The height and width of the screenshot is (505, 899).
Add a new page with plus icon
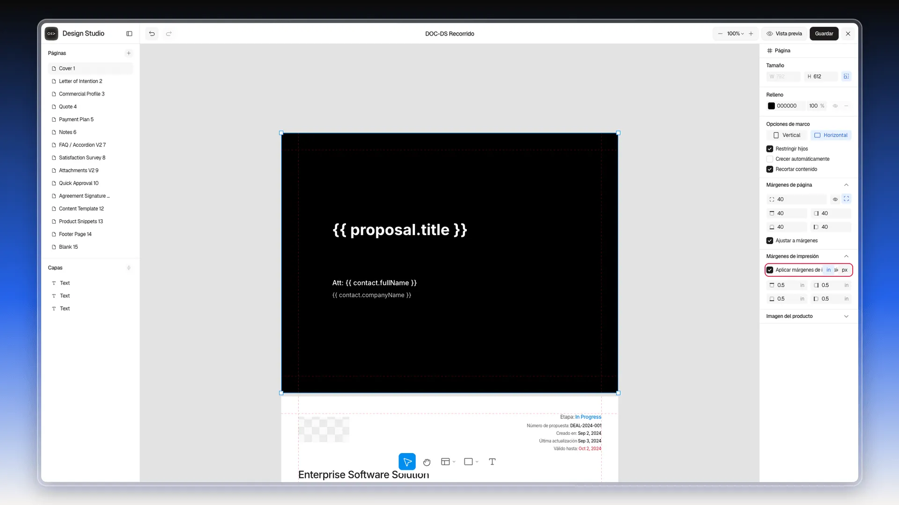coord(129,53)
